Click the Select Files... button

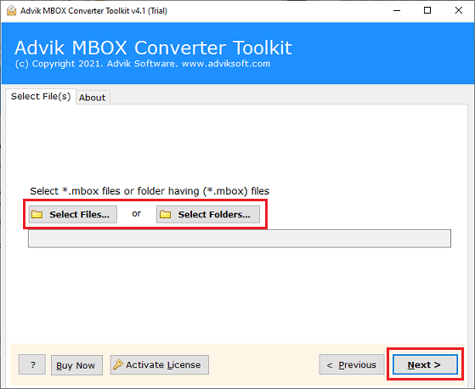73,214
